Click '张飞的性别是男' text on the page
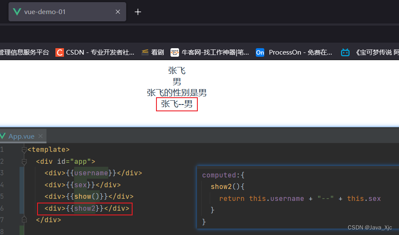The height and width of the screenshot is (235, 399). tap(176, 93)
